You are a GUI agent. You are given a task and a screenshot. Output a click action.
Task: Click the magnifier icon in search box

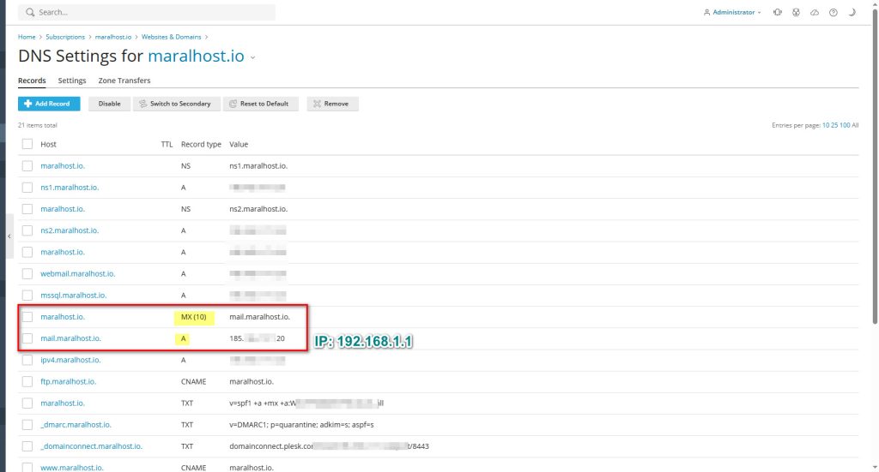30,13
